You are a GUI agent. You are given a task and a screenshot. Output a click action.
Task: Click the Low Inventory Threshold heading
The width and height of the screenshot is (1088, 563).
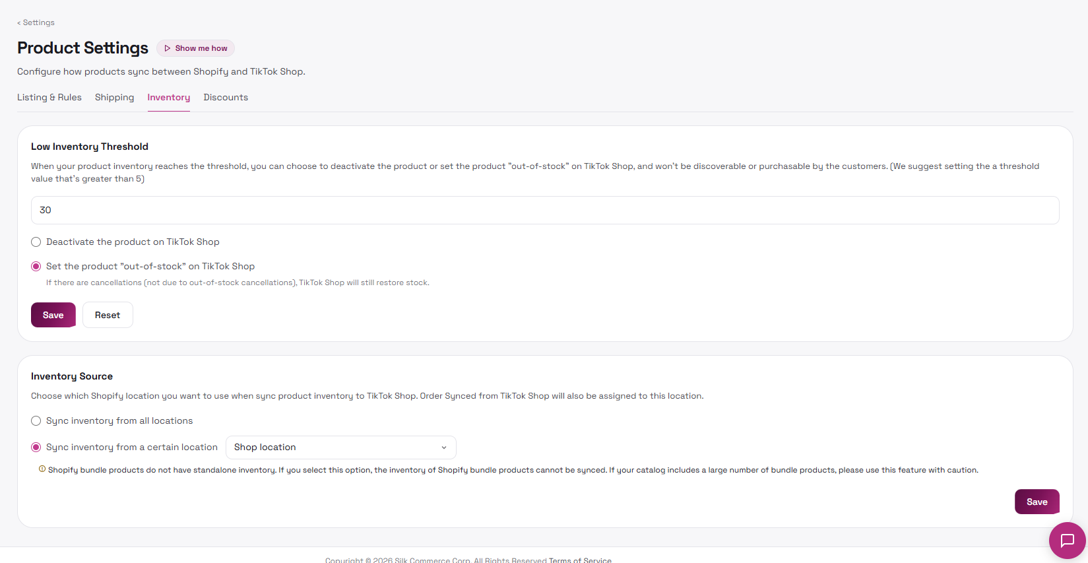[x=90, y=147]
